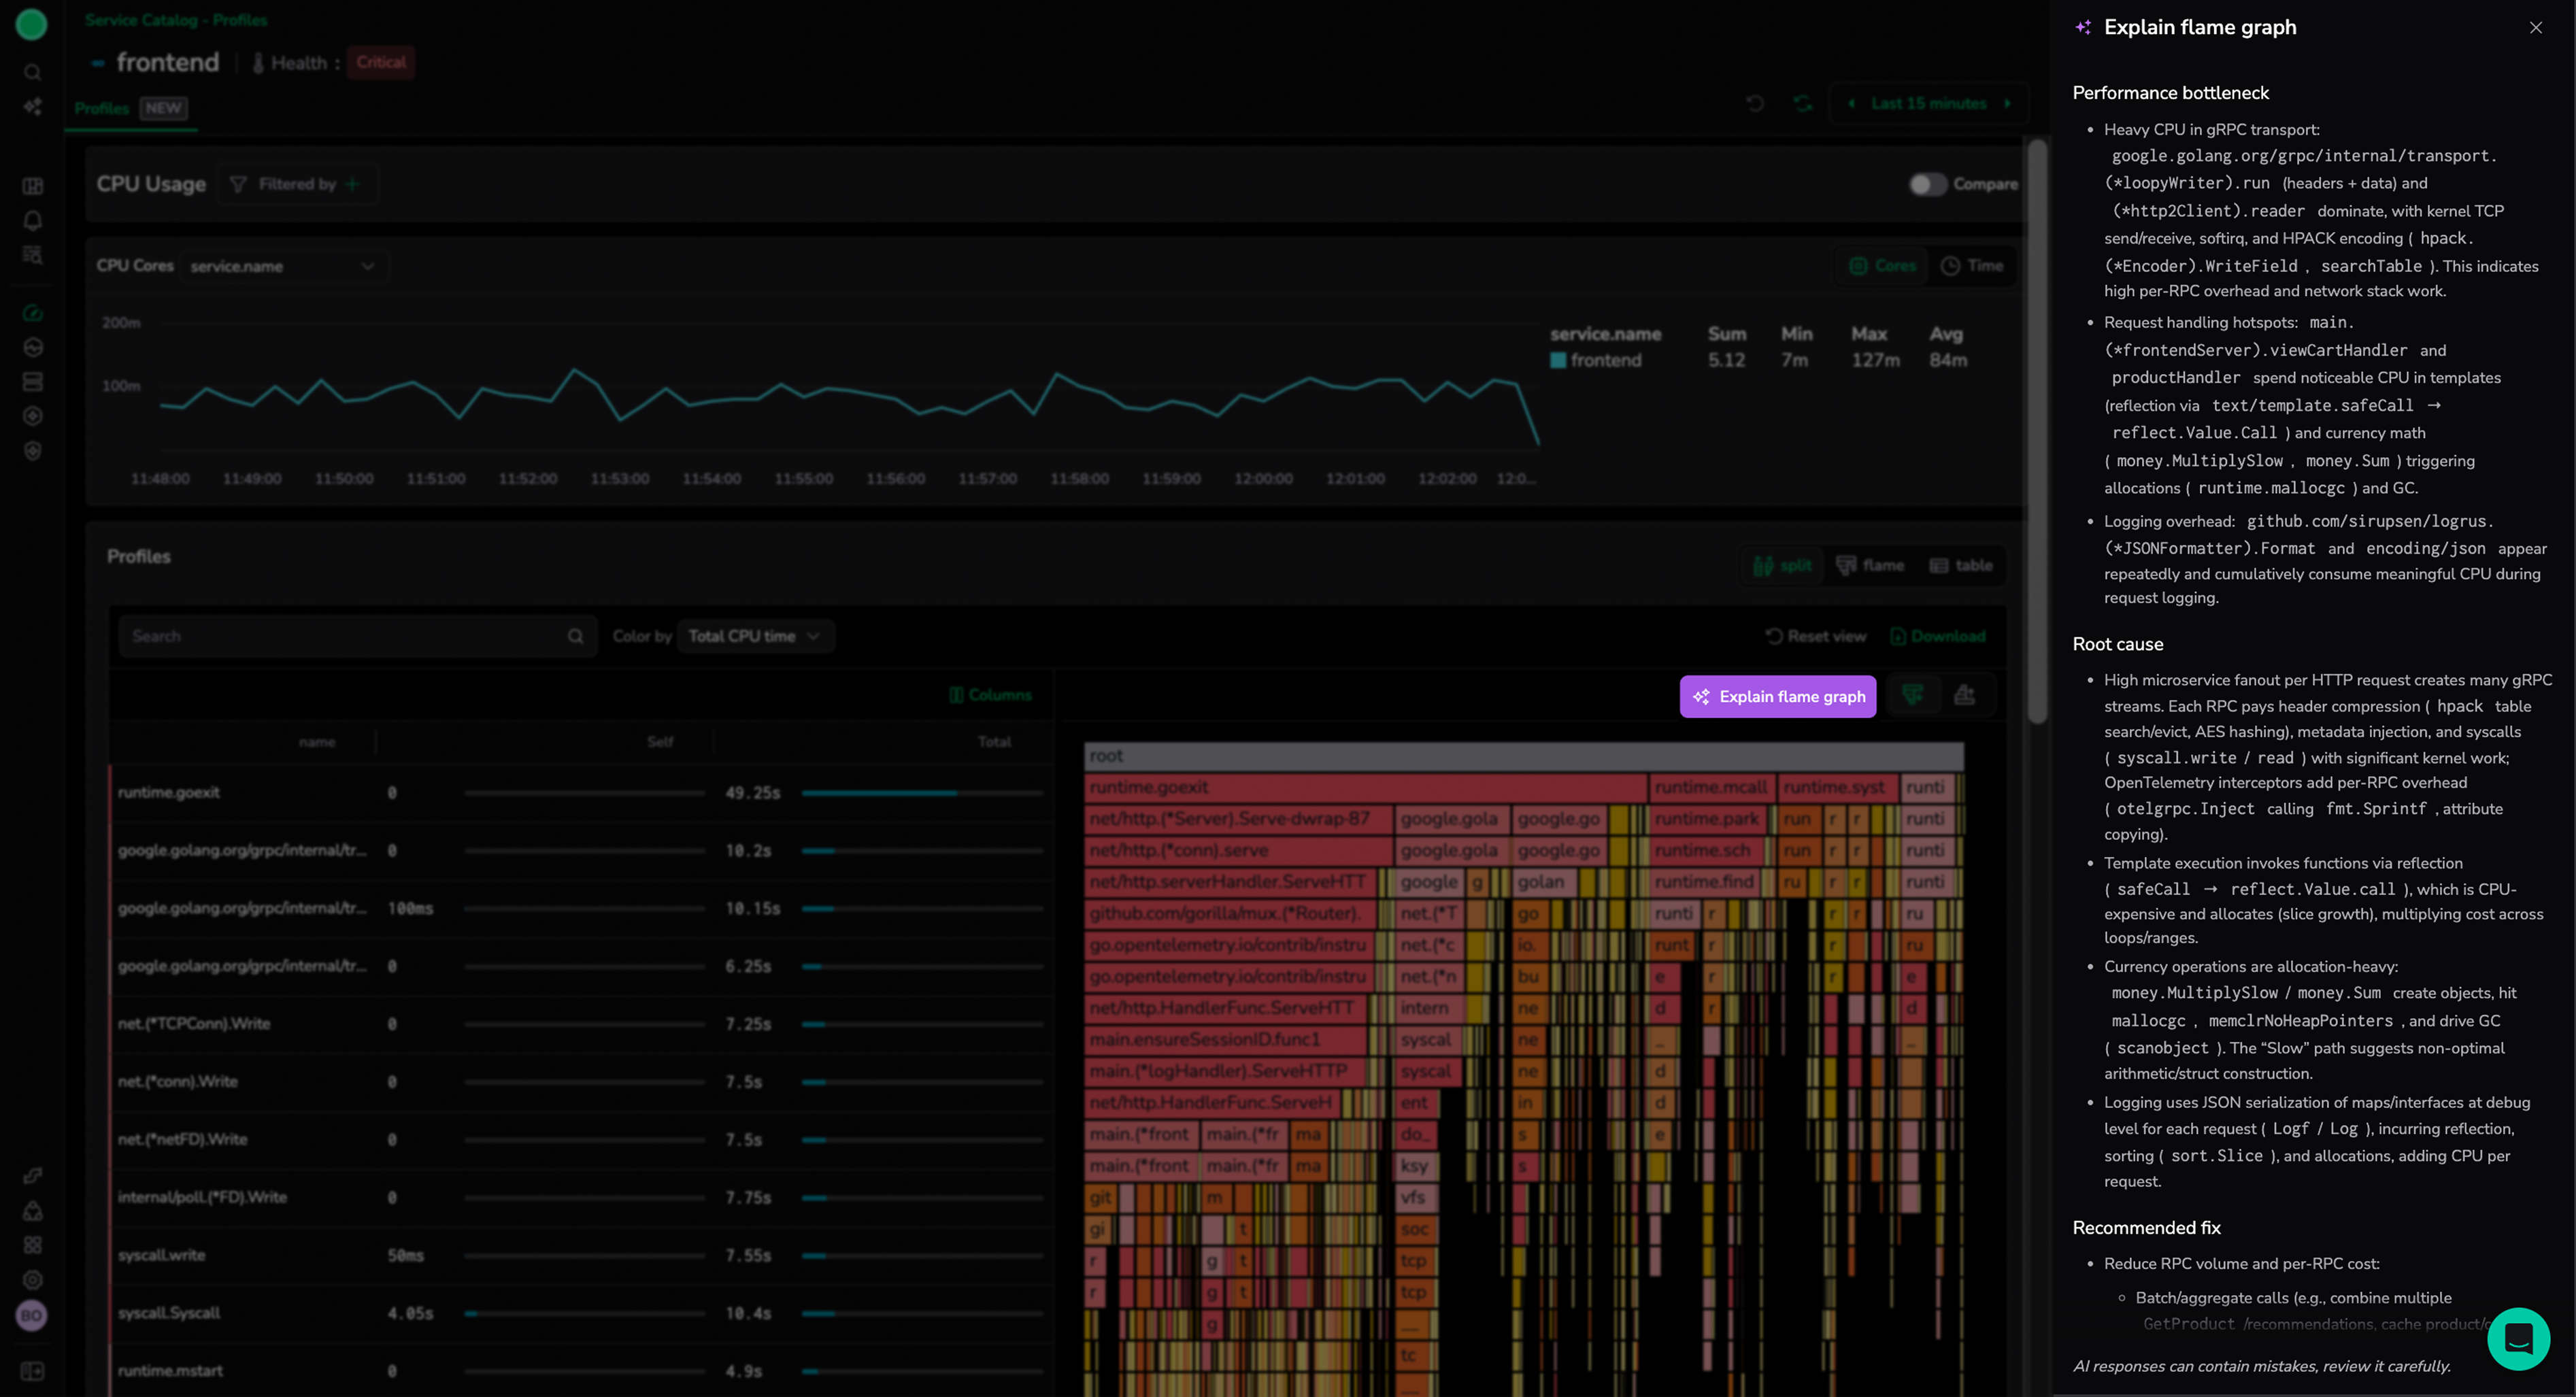Click the frontend legend color swatch
Screen dimensions: 2576x1397
tap(1558, 360)
